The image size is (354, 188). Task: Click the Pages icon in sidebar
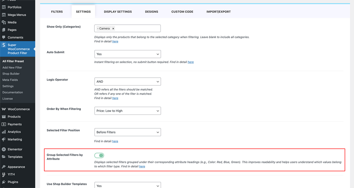coord(4,30)
